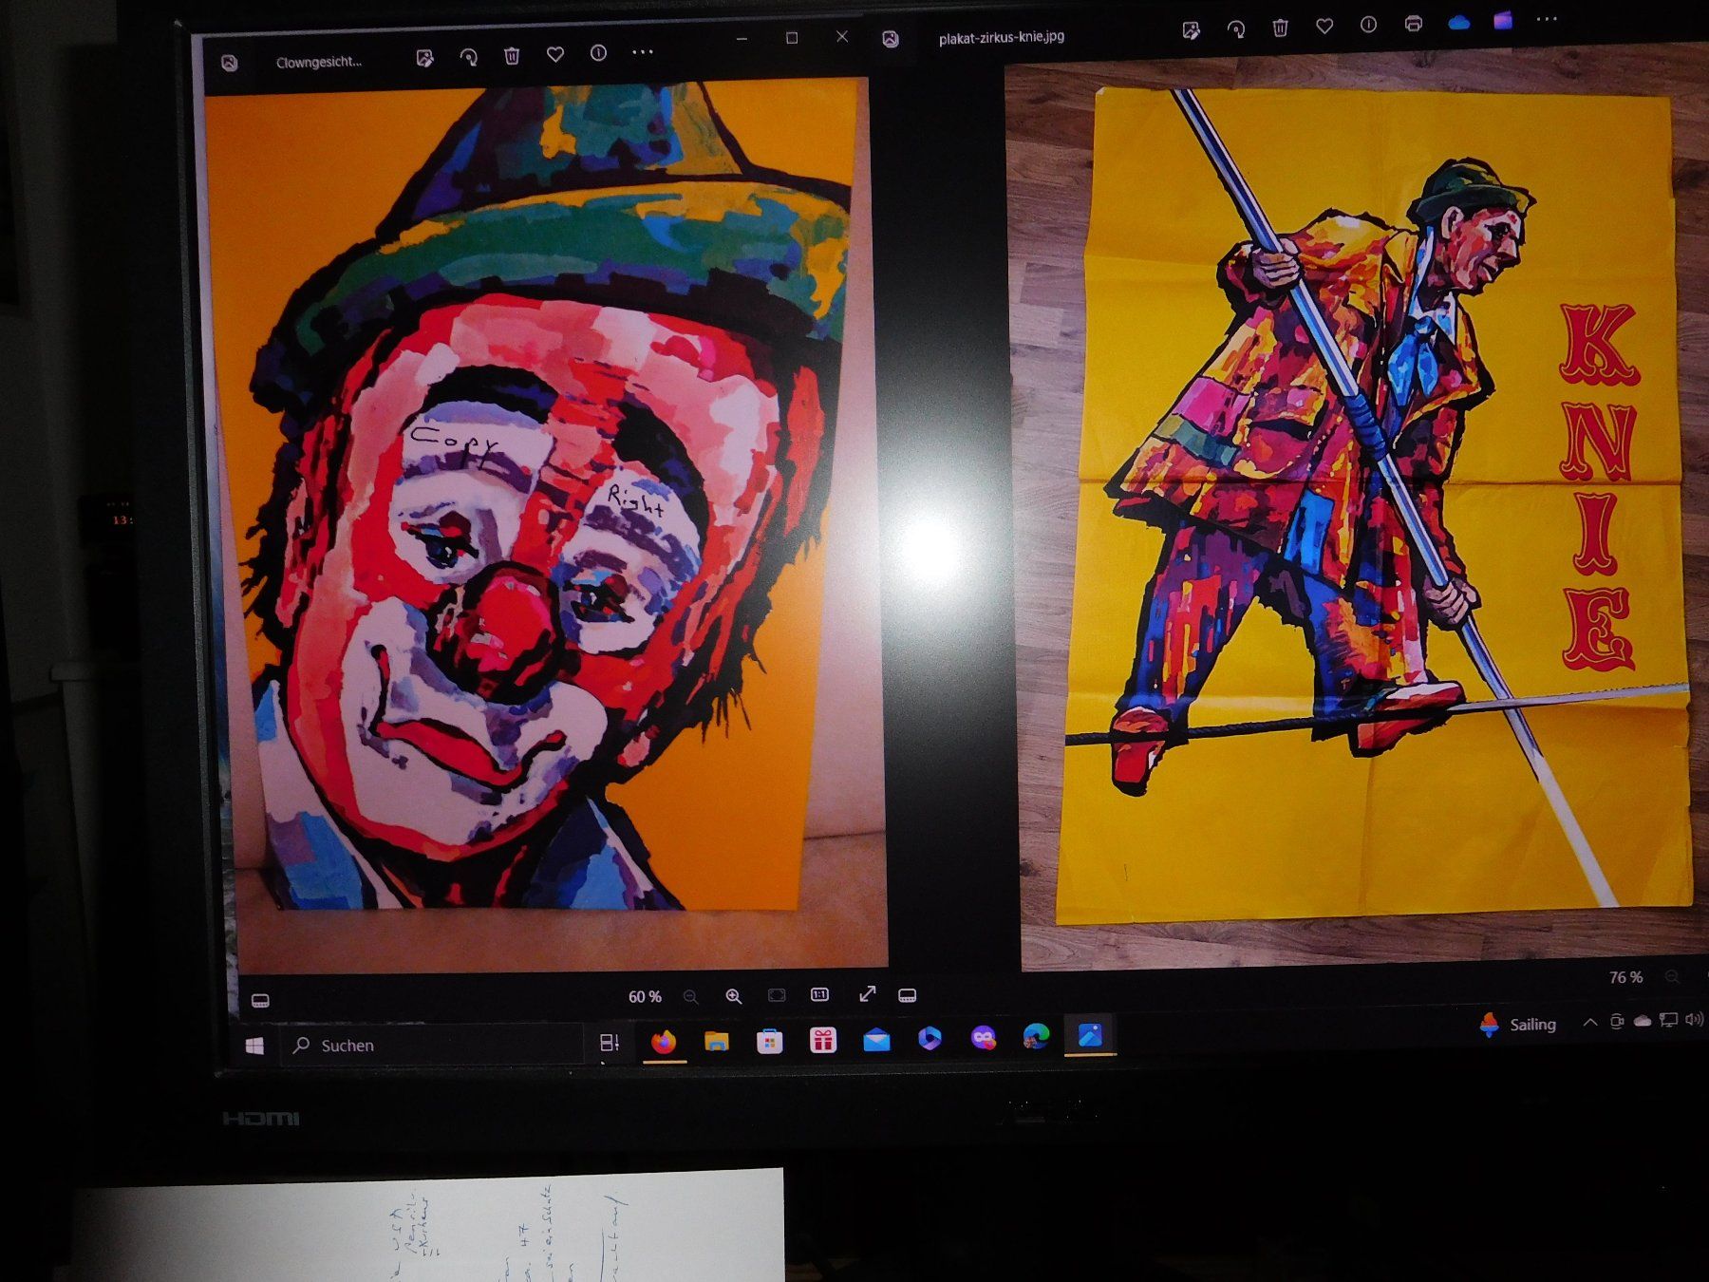Rotate the plakat-zirkus-knie image
This screenshot has height=1282, width=1709.
pyautogui.click(x=1235, y=29)
